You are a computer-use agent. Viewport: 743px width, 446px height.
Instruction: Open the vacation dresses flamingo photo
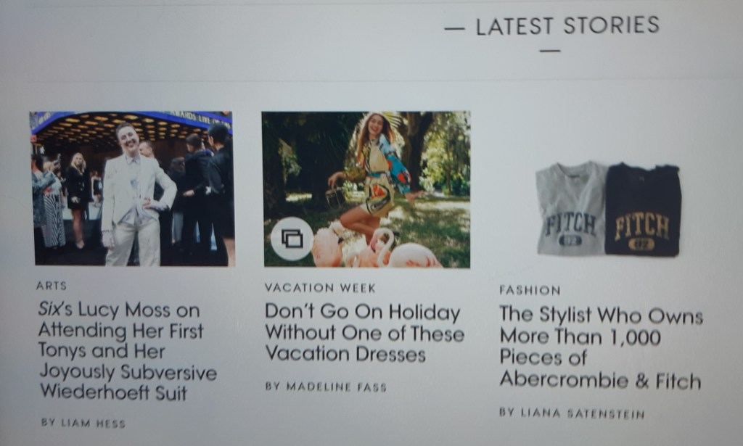coord(366,189)
